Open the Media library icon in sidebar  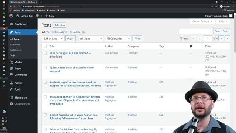click(11, 62)
